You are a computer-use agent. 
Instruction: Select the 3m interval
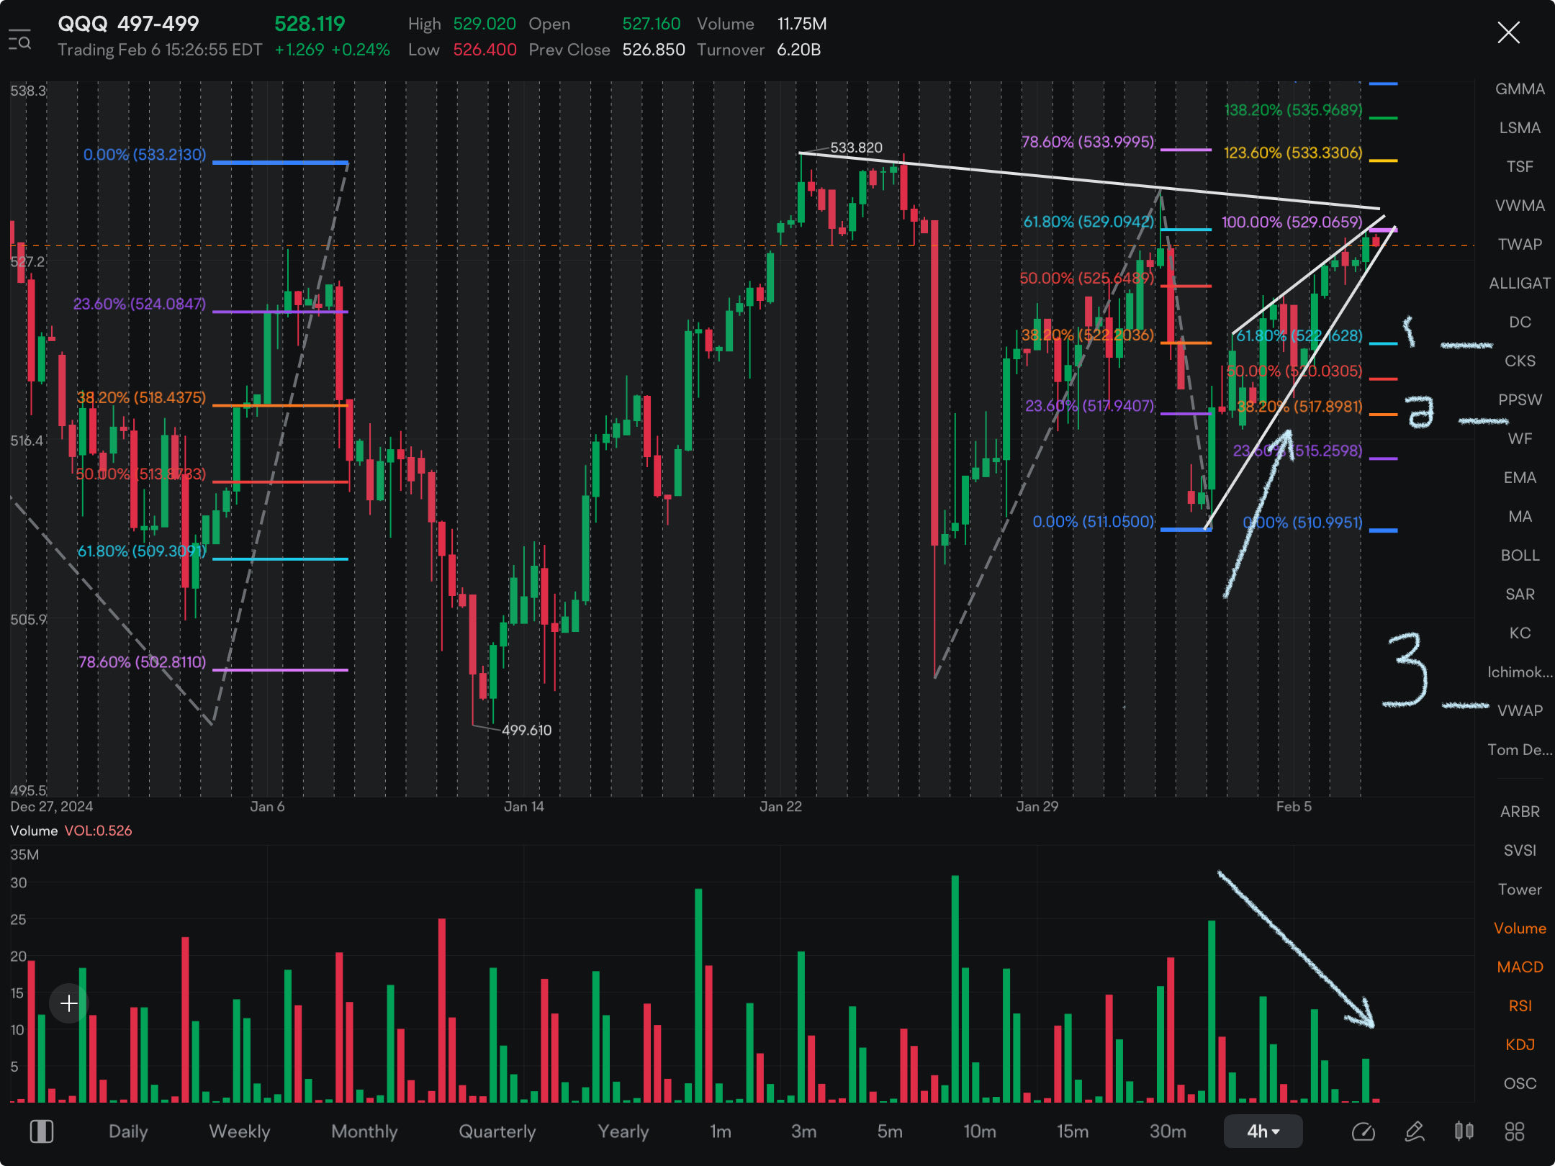[803, 1131]
